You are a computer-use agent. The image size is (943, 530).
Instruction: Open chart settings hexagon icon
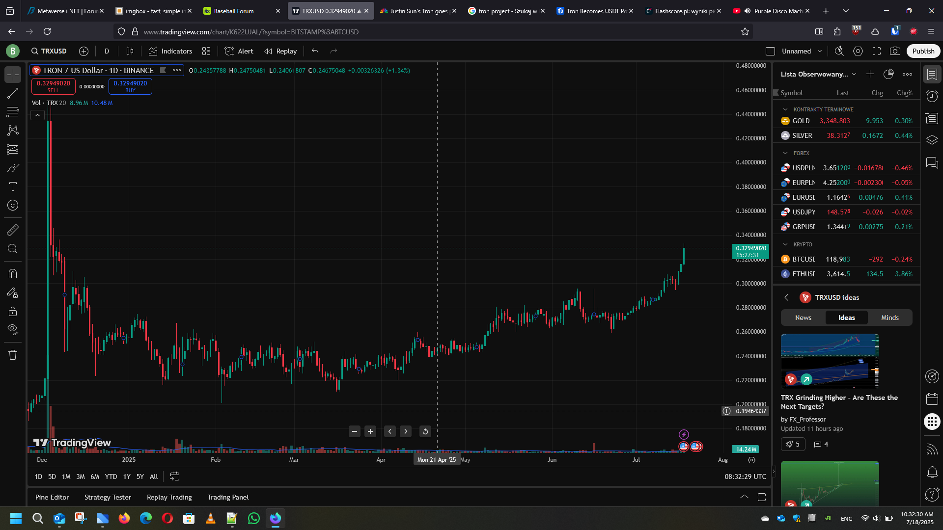pyautogui.click(x=858, y=51)
